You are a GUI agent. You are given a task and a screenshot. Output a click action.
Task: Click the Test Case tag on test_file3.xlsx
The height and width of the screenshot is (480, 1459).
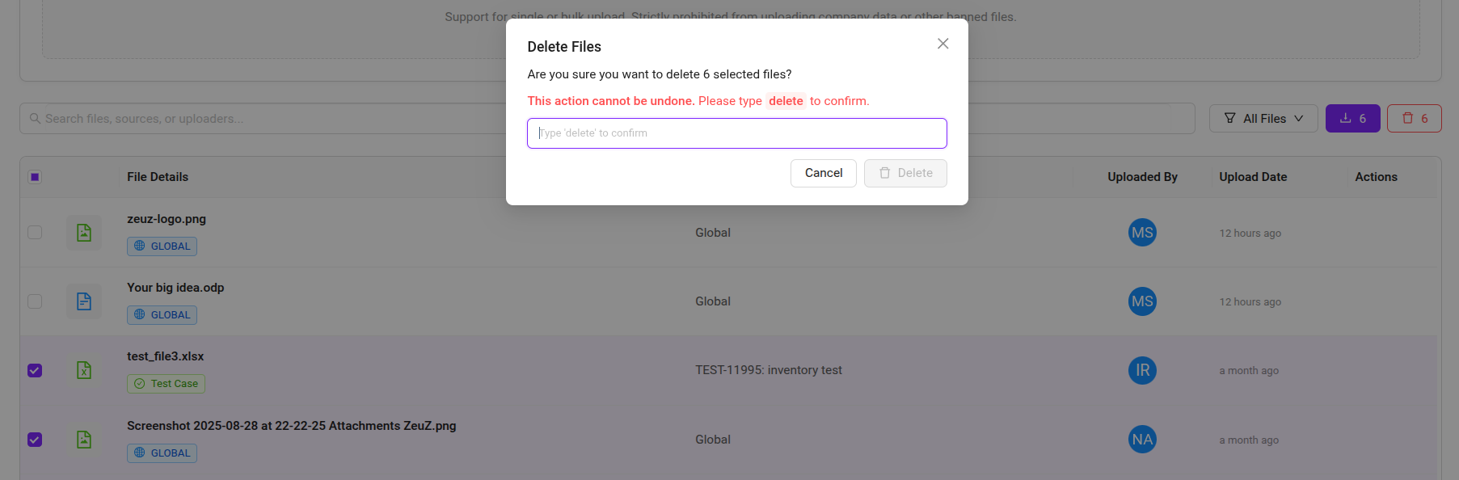[x=166, y=384]
